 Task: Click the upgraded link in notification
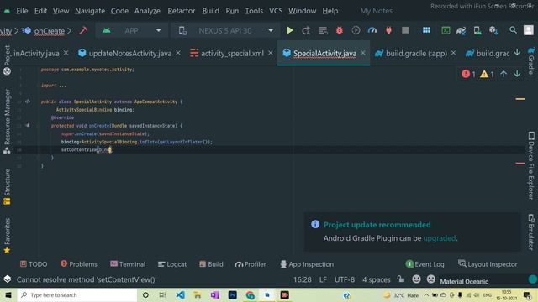point(440,238)
